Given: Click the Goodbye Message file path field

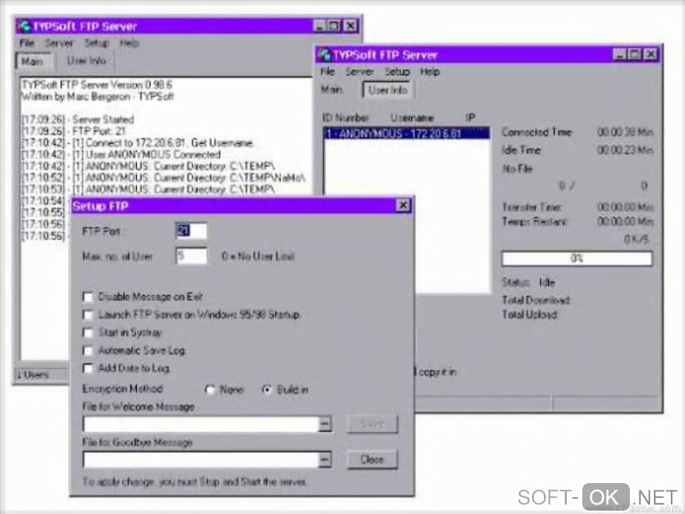Looking at the screenshot, I should coord(201,460).
